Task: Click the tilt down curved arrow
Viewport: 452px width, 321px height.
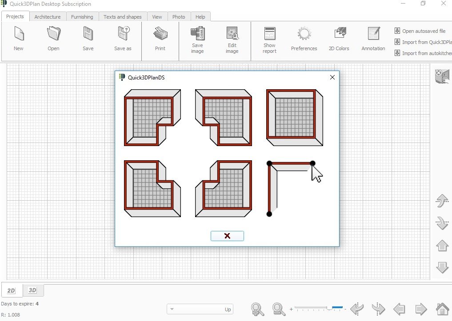Action: coord(442,223)
